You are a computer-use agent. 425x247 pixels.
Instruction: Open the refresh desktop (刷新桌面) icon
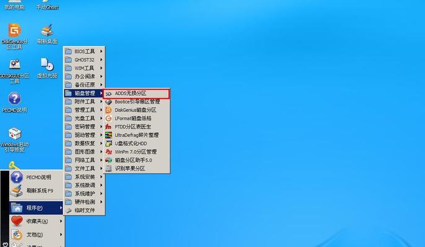pos(47,30)
